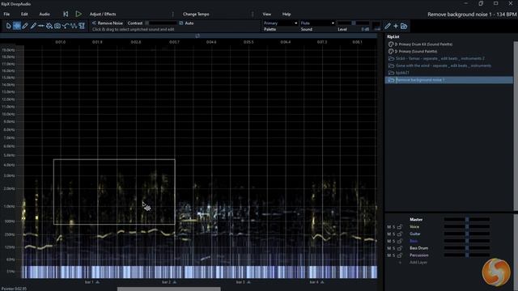Click the pencil icon beside the Level meter
The height and width of the screenshot is (291, 518).
pos(388,26)
